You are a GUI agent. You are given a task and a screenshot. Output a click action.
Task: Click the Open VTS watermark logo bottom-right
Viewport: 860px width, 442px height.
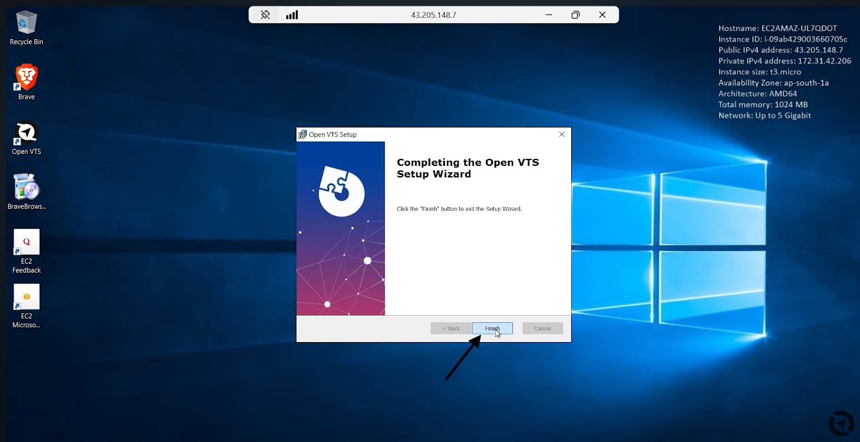click(841, 423)
